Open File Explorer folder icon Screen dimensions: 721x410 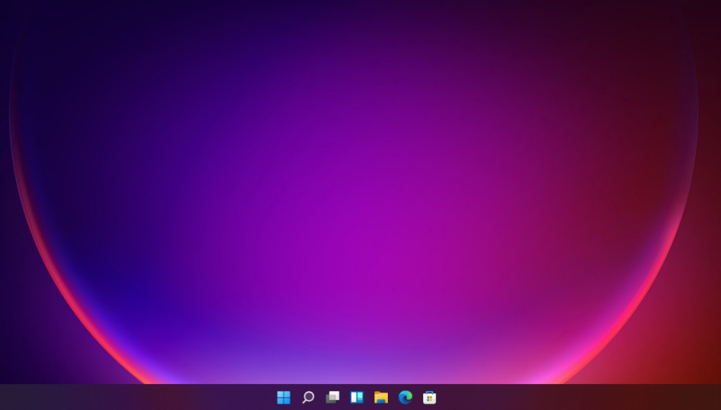pos(381,397)
